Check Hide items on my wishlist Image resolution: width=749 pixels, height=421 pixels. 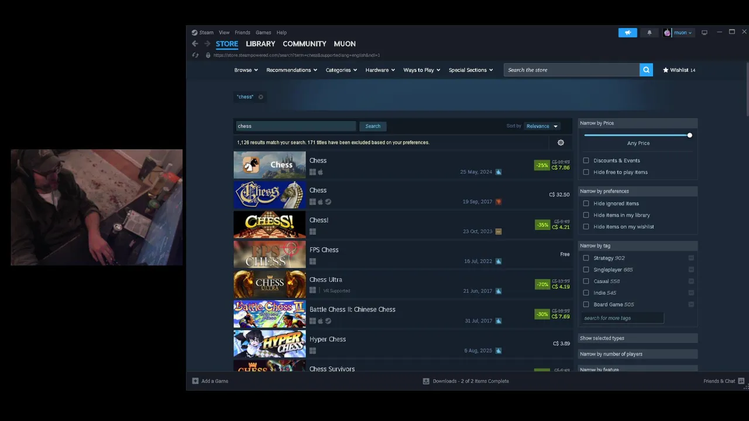(586, 227)
